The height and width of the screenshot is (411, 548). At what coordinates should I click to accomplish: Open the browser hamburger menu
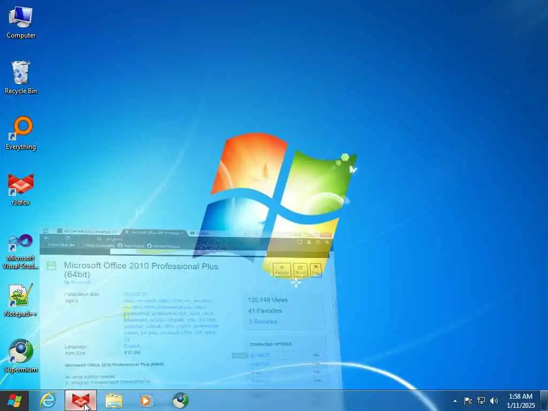coord(327,242)
